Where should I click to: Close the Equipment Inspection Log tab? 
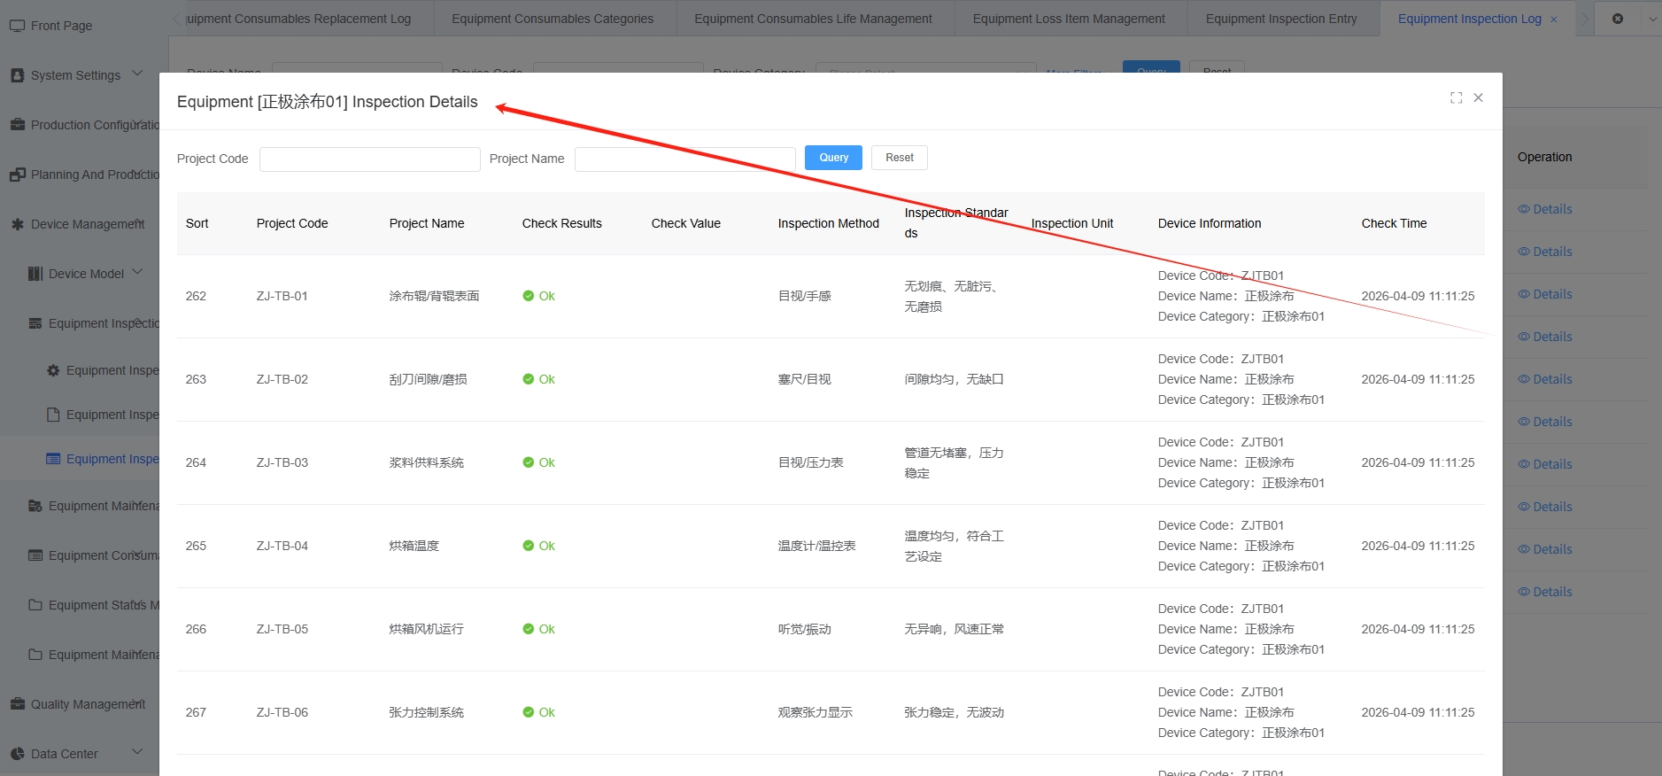point(1553,19)
